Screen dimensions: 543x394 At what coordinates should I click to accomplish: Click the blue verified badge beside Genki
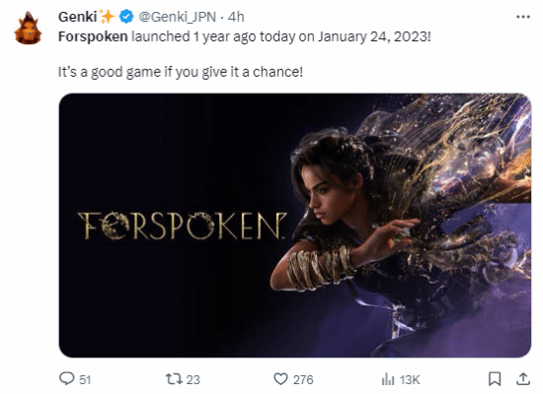coord(126,17)
